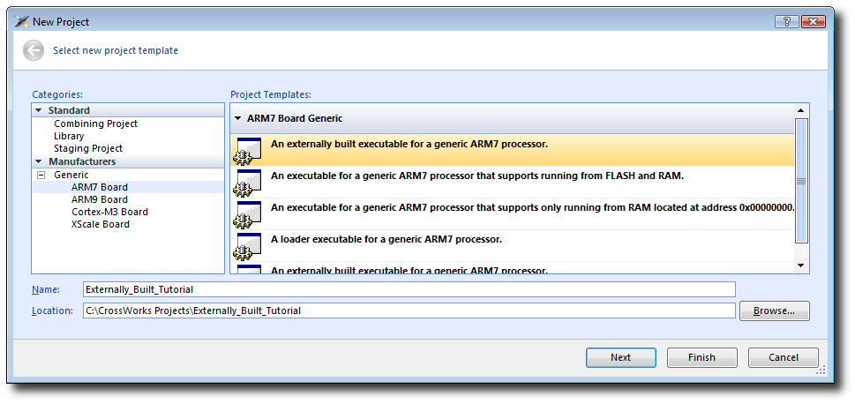Screen dimensions: 855x404
Task: Open the Browse location dialog
Action: [774, 310]
